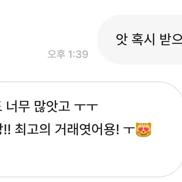Click the single ㅜ before the cat emoji
This screenshot has height=182, width=182.
tap(129, 130)
